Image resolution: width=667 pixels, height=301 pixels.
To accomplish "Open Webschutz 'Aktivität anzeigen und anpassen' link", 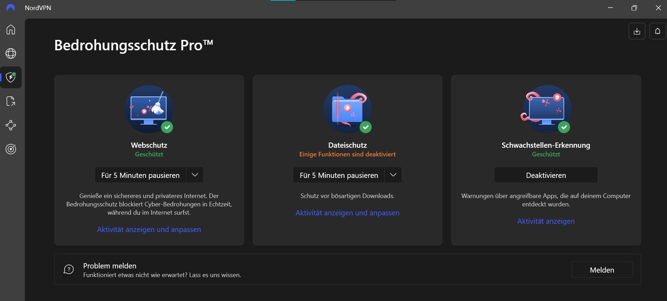I will 149,230.
